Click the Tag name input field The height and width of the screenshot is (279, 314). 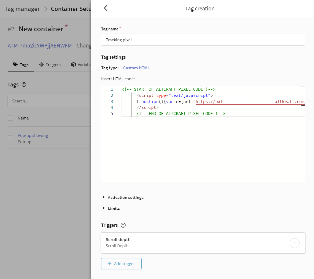(203, 40)
